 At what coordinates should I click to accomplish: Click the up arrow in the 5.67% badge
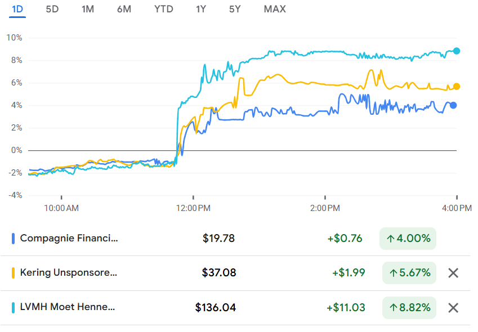[395, 273]
